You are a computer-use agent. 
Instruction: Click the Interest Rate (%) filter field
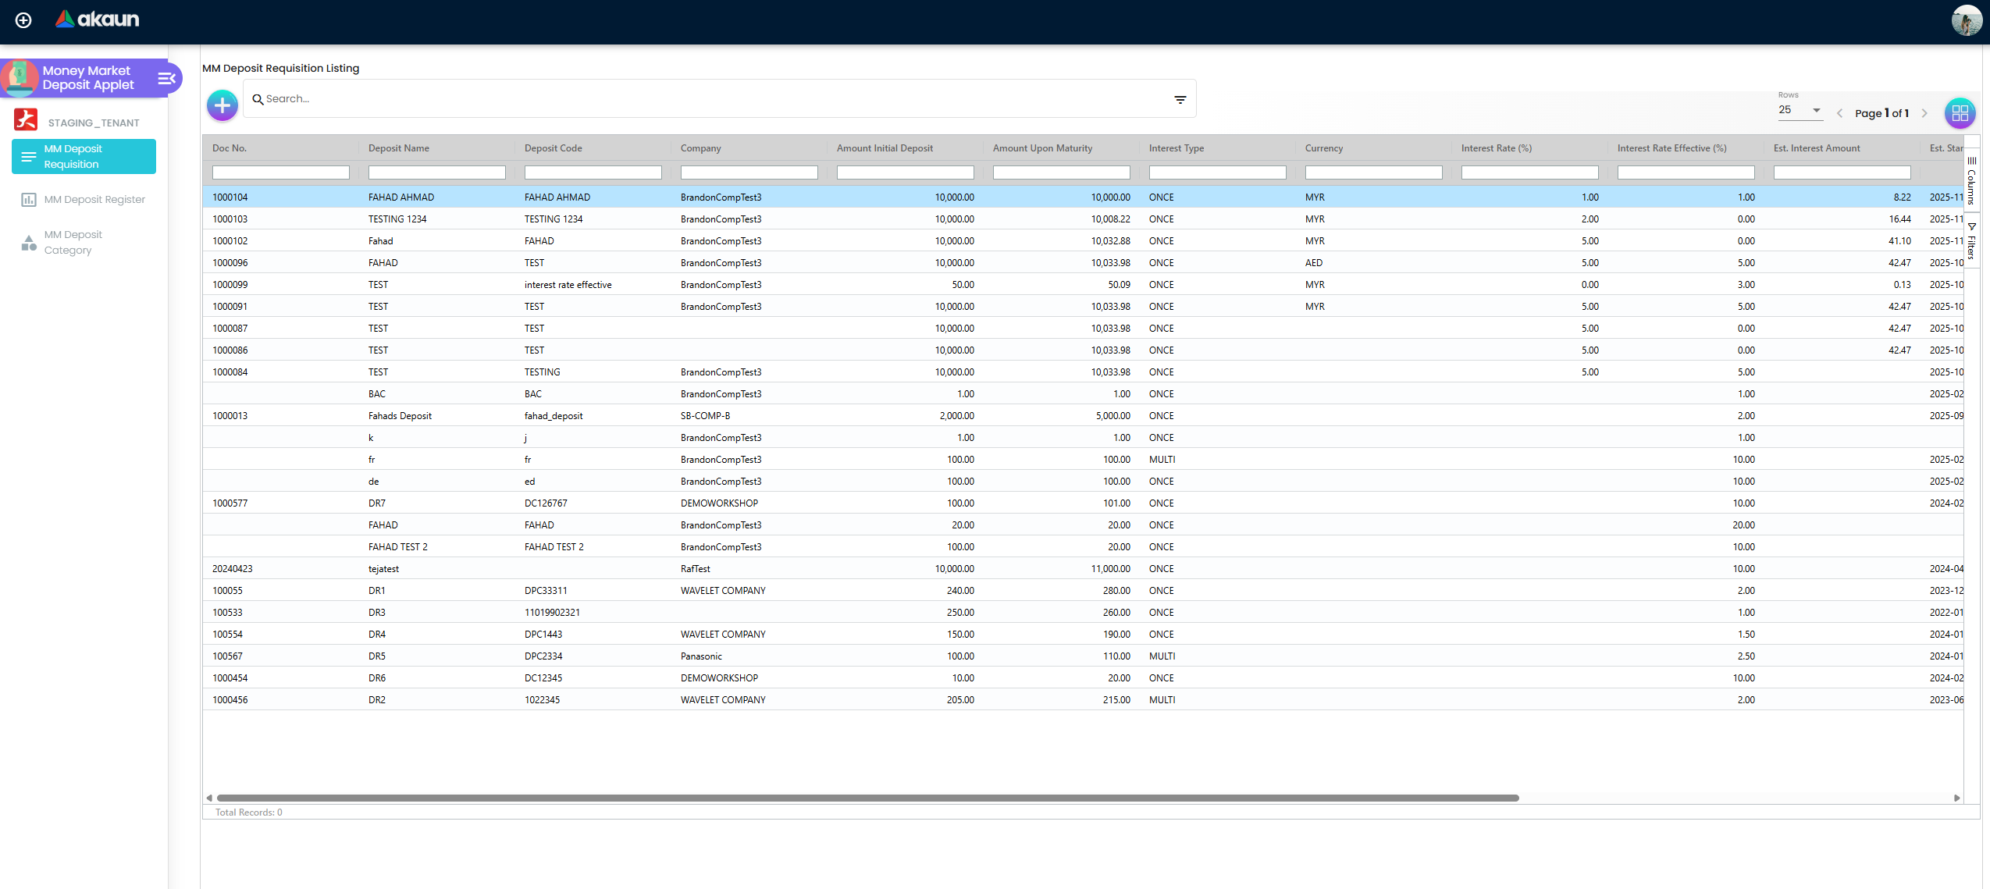point(1530,172)
